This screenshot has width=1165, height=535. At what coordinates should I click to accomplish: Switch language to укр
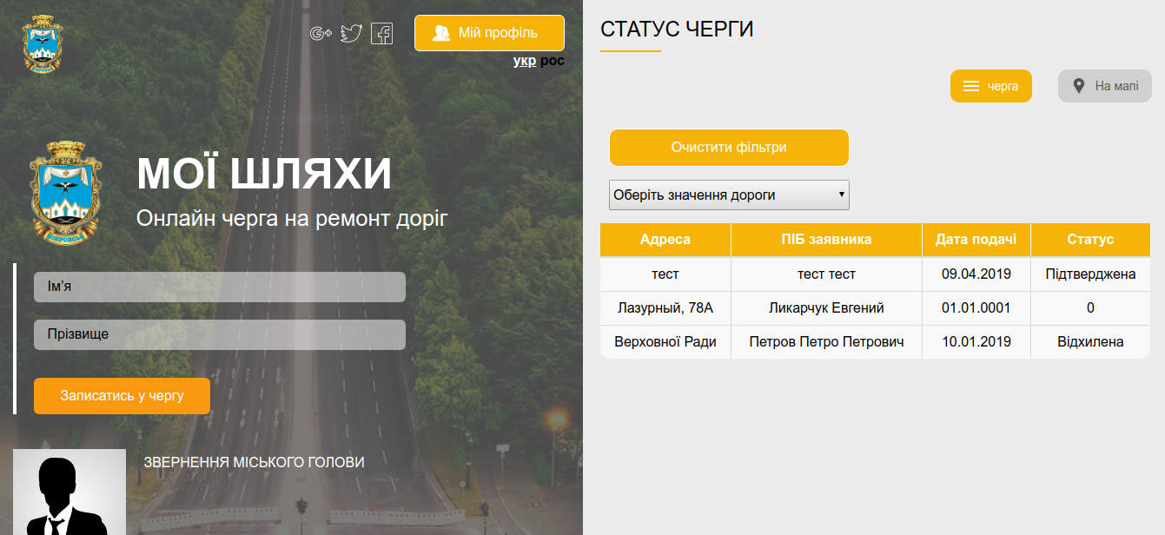coord(525,61)
